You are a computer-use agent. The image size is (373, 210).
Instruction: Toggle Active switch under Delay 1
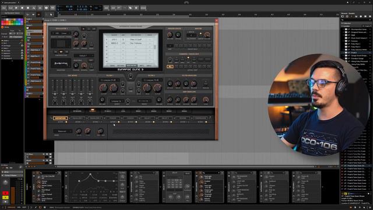pyautogui.click(x=154, y=122)
